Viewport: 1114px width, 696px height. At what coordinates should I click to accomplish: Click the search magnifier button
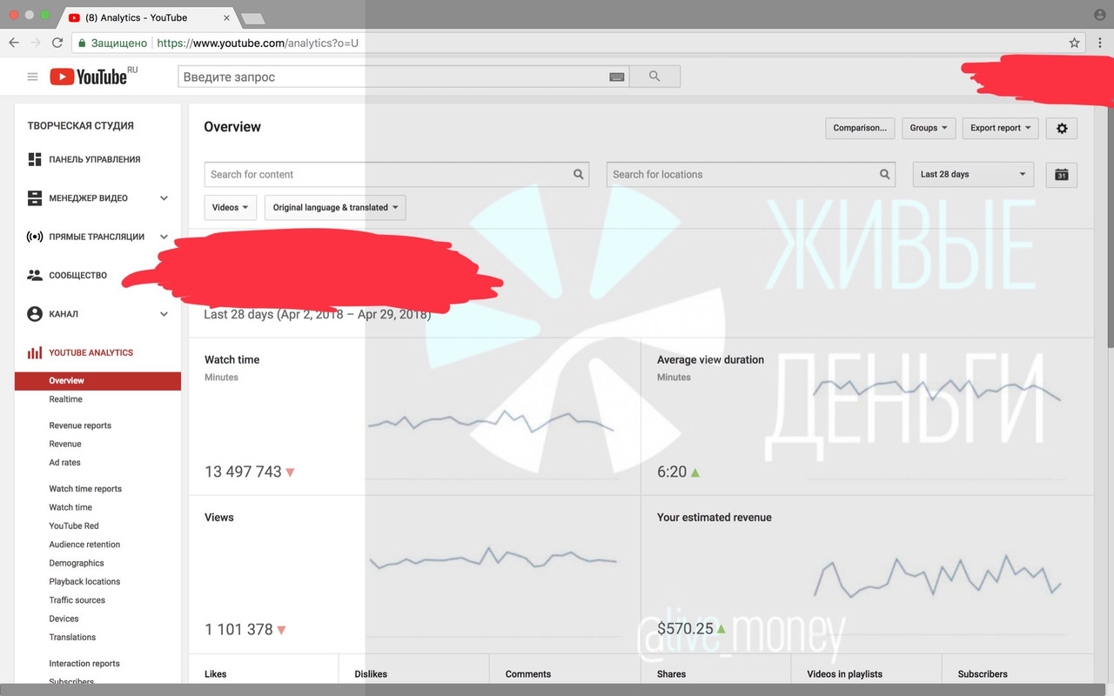[654, 77]
